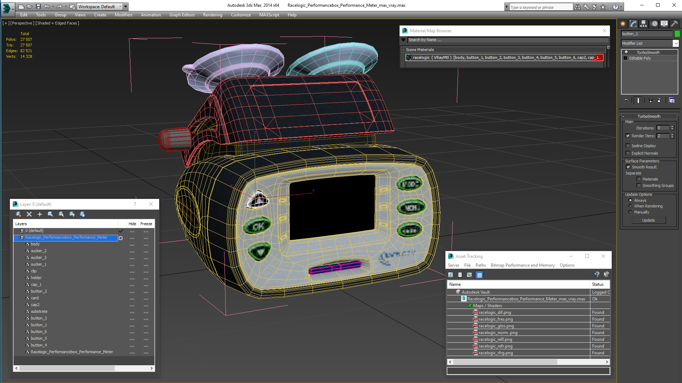
Task: Select Always update option
Action: [630, 200]
